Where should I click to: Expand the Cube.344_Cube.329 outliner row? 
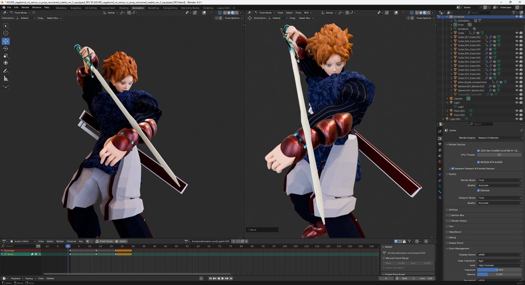pos(451,49)
